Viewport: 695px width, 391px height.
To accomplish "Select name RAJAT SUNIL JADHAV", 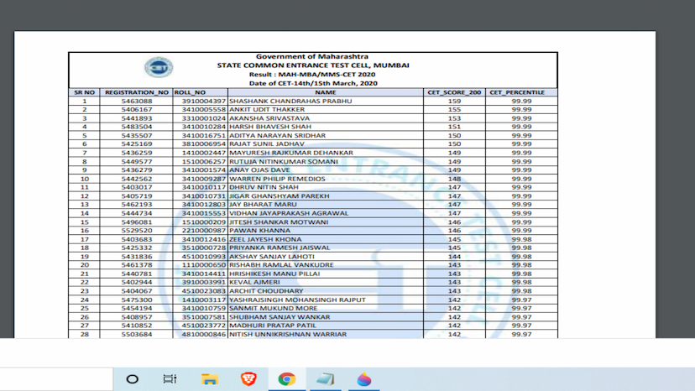I will (x=267, y=144).
